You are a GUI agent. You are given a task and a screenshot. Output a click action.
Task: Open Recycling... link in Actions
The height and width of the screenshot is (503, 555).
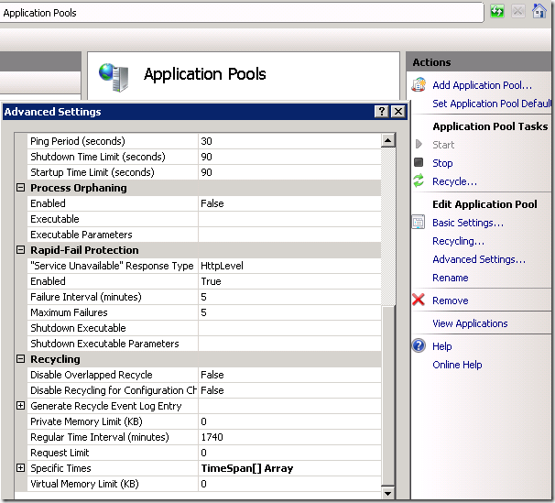tap(458, 241)
